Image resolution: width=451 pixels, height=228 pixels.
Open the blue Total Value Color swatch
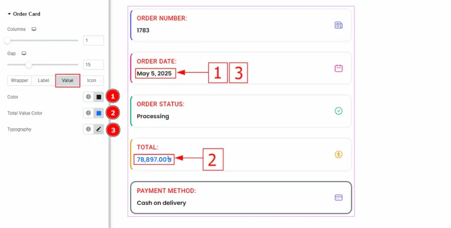99,113
